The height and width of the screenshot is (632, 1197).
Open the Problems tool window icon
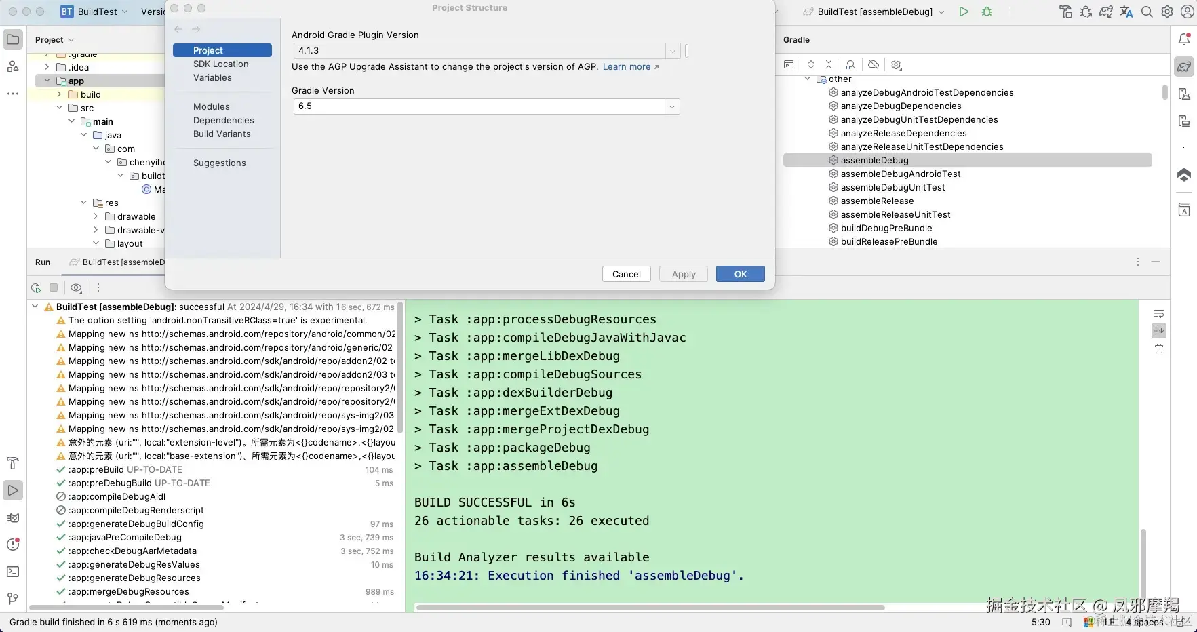(x=13, y=545)
